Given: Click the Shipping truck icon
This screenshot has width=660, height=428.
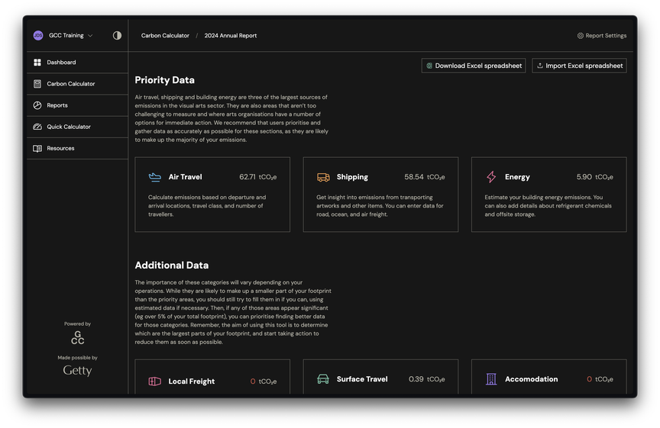Looking at the screenshot, I should pyautogui.click(x=323, y=177).
